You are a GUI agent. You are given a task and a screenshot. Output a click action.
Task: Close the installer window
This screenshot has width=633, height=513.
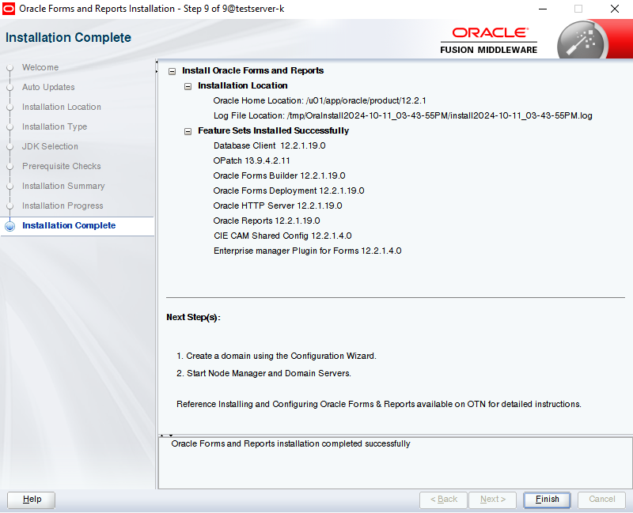[615, 9]
